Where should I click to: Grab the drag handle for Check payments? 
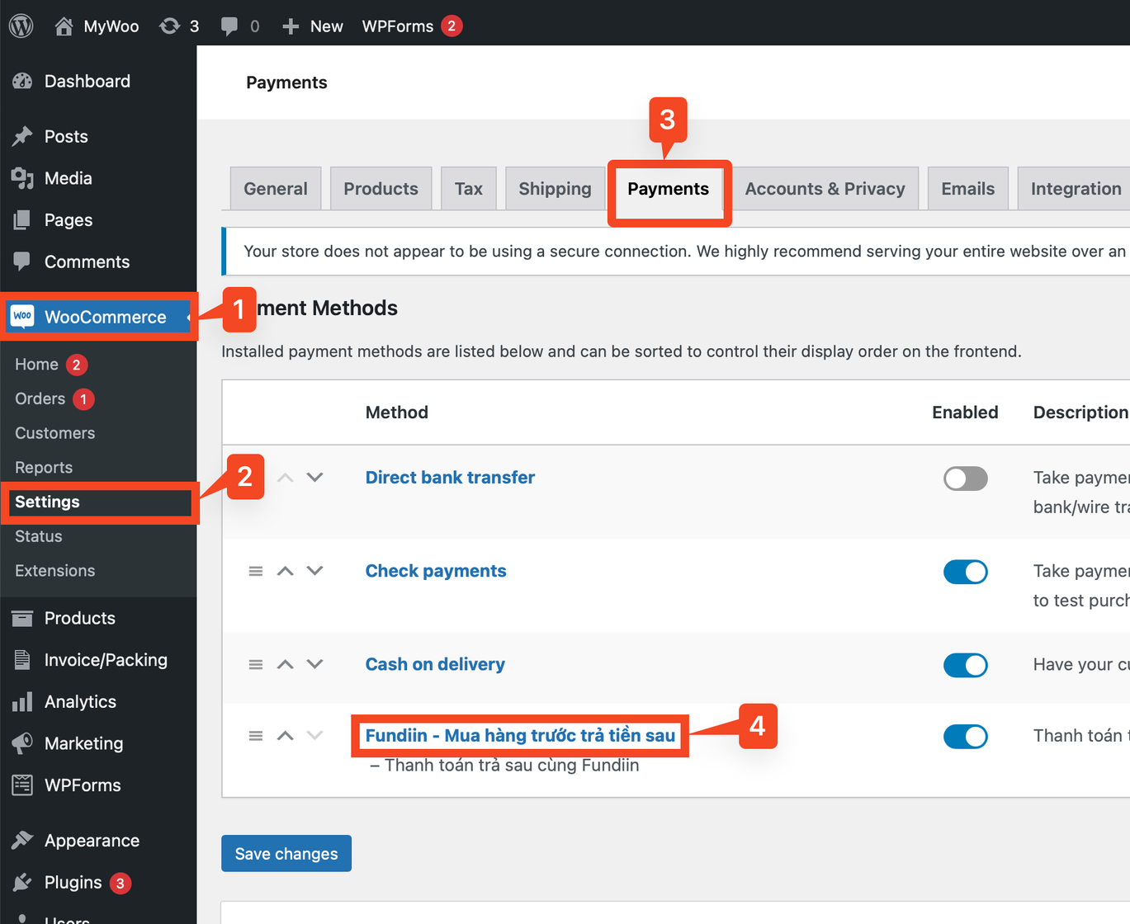256,571
